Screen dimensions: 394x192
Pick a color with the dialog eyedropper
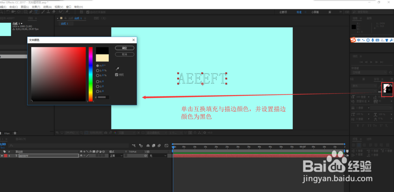[x=117, y=69]
